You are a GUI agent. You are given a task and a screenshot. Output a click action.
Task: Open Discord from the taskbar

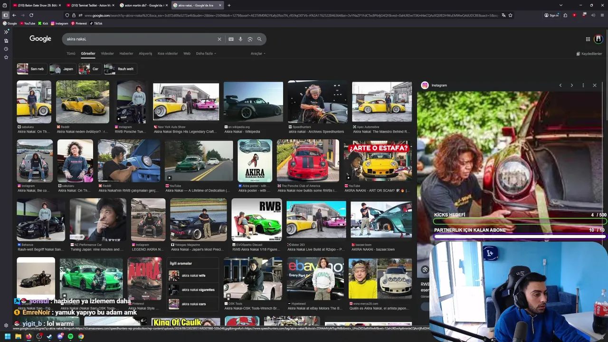pyautogui.click(x=60, y=336)
